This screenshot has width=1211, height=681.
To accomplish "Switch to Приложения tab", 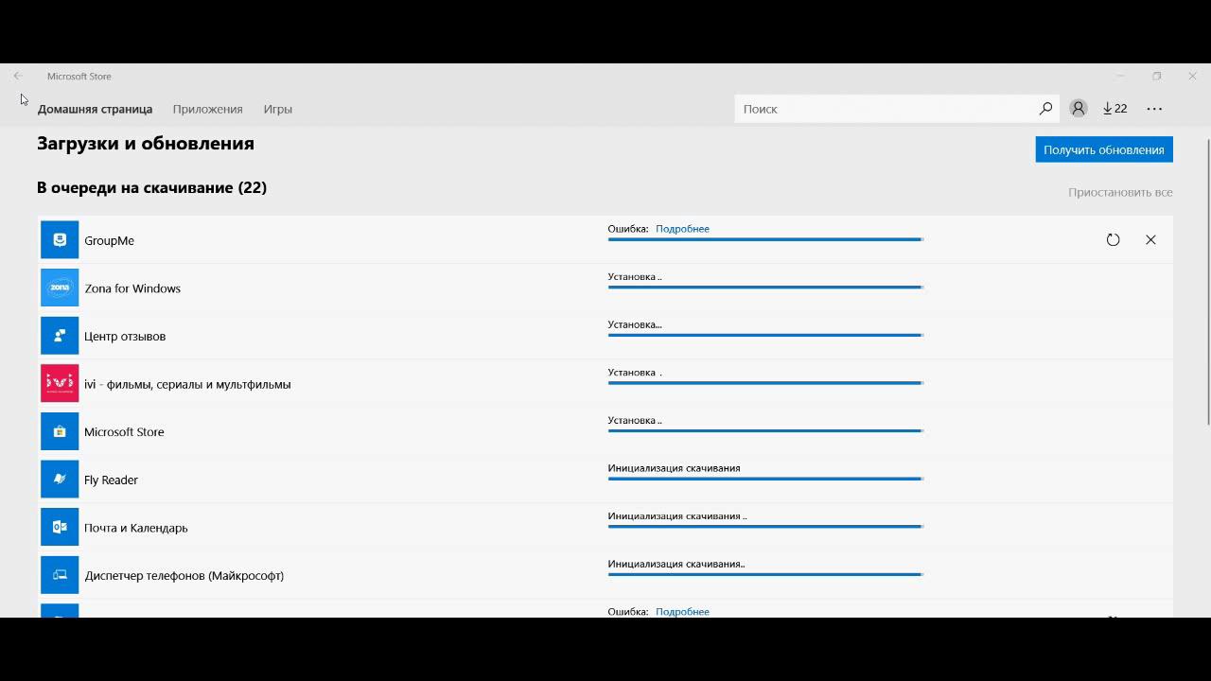I will 207,109.
